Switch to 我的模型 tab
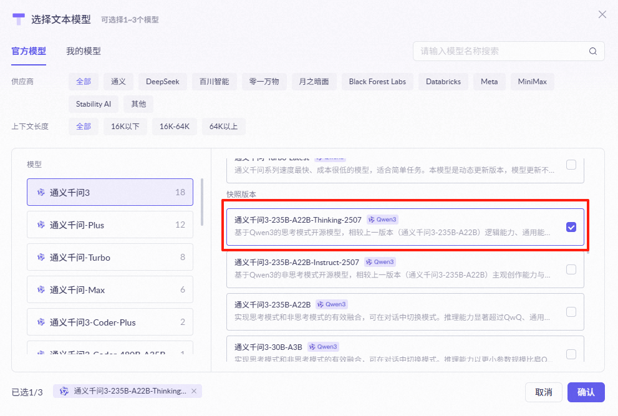Screen dimensions: 618x416 (x=84, y=51)
